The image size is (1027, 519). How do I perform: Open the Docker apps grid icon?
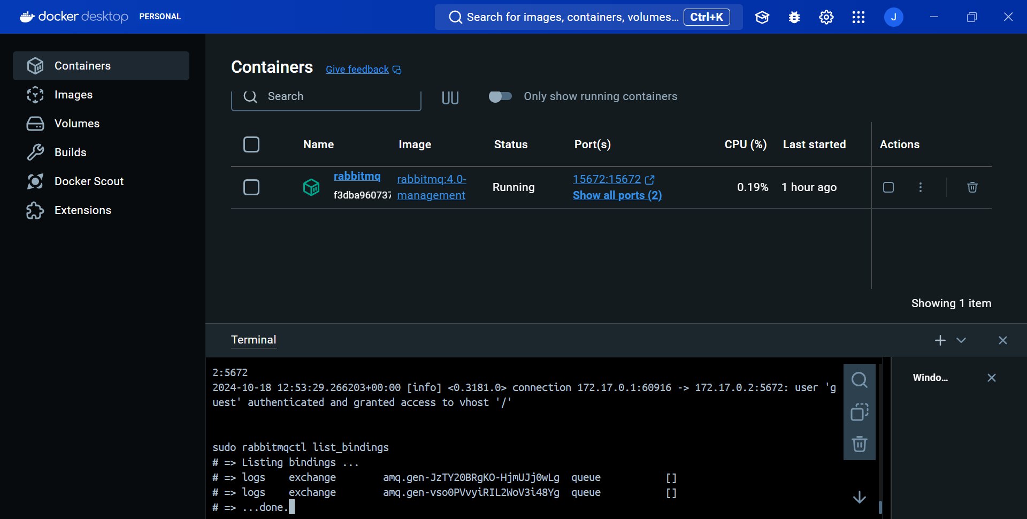[x=859, y=17]
